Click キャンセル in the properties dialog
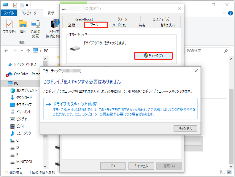The image size is (235, 177). [141, 166]
